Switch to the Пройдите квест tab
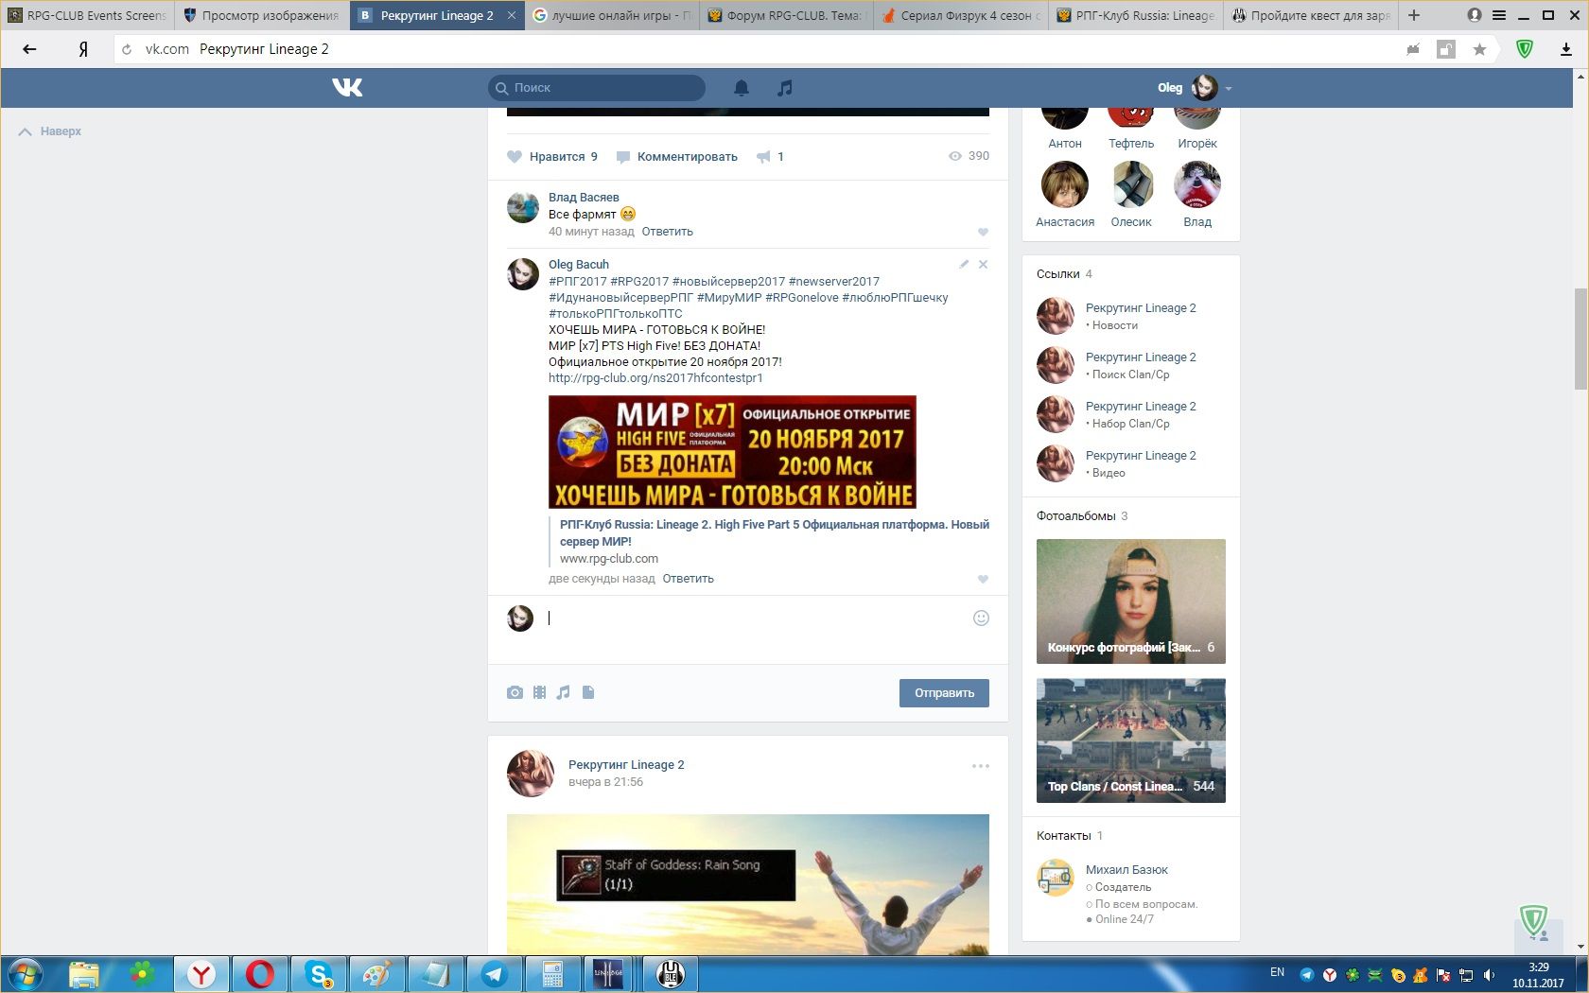The image size is (1589, 993). tap(1310, 15)
